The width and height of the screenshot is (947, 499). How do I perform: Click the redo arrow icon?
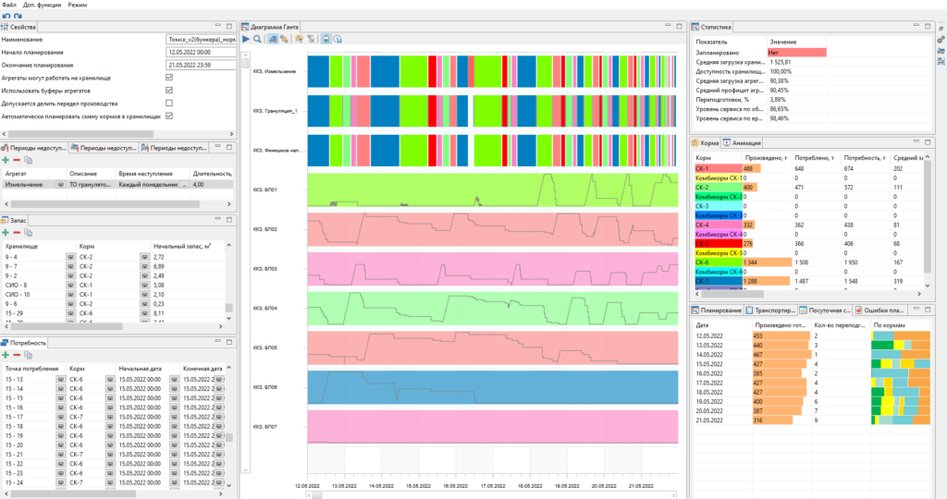point(18,17)
